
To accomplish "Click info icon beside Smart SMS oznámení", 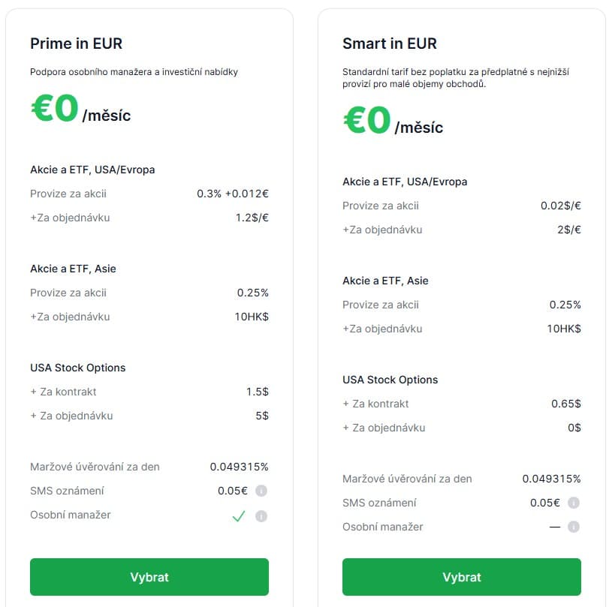I will 573,503.
